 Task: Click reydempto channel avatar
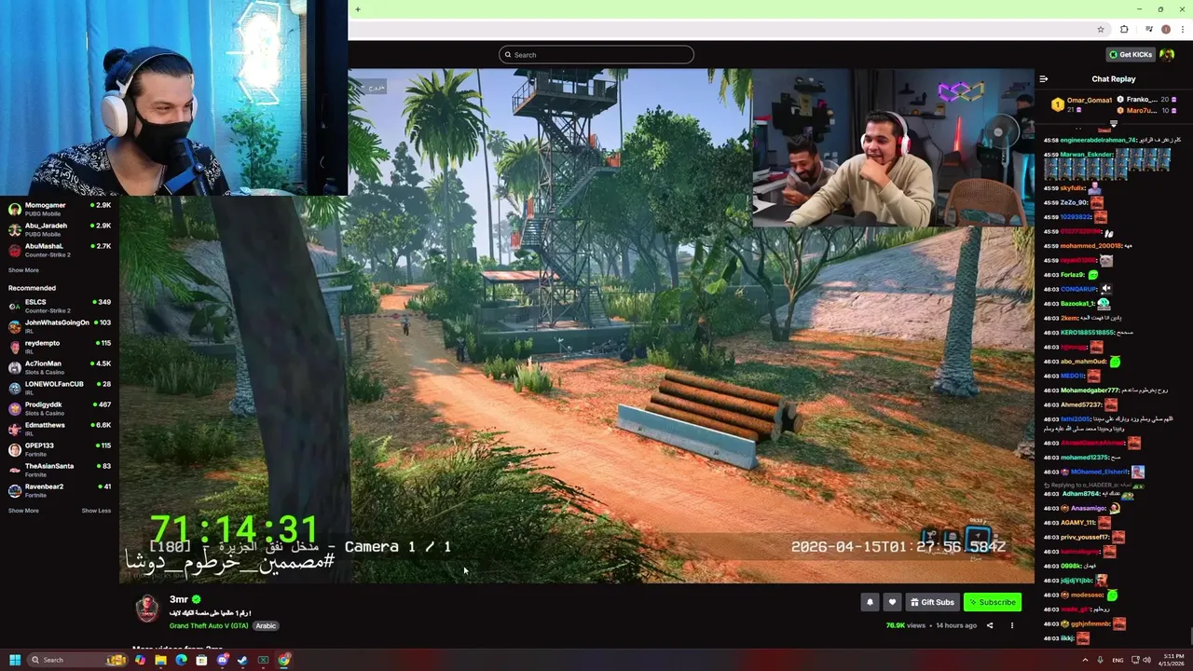coord(15,347)
